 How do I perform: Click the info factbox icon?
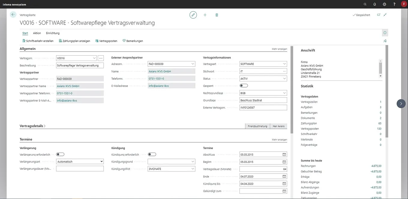point(385,33)
